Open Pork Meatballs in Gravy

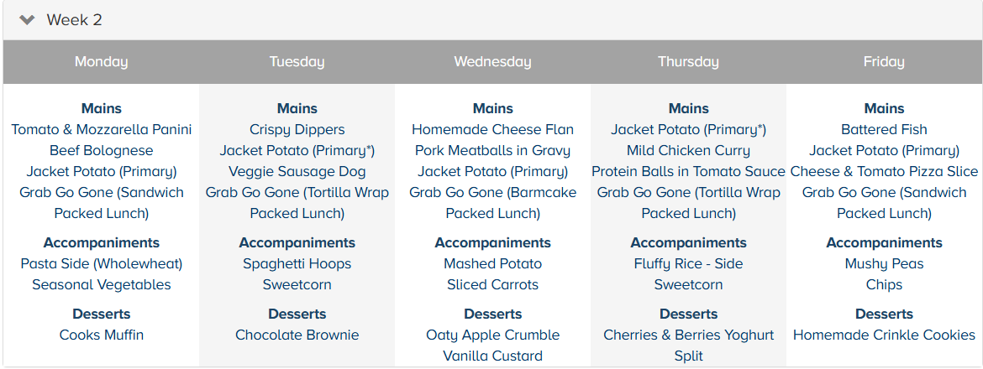493,151
